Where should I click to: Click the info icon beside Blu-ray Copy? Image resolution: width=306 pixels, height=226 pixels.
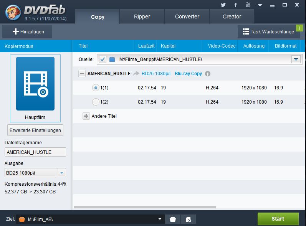tap(208, 74)
